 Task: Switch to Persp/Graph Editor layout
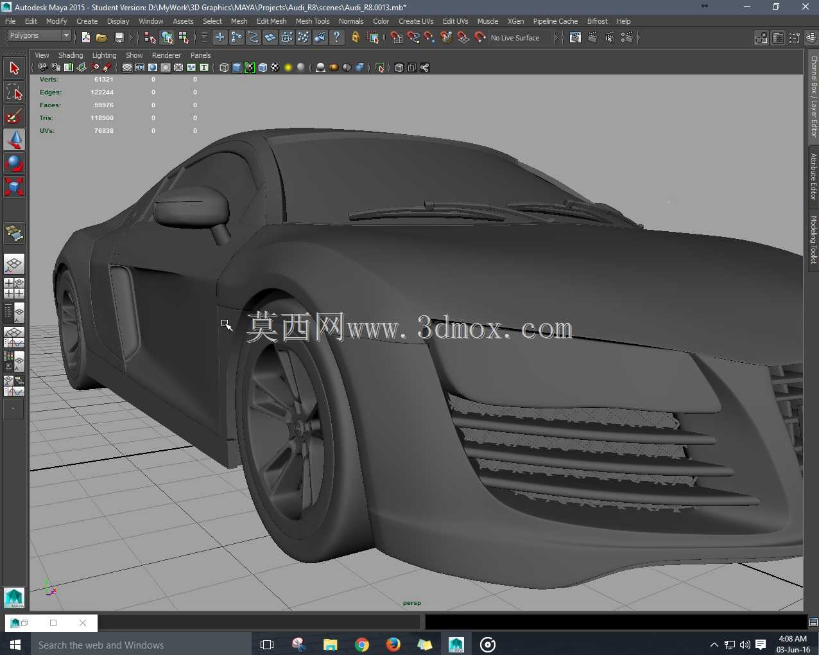tap(14, 337)
